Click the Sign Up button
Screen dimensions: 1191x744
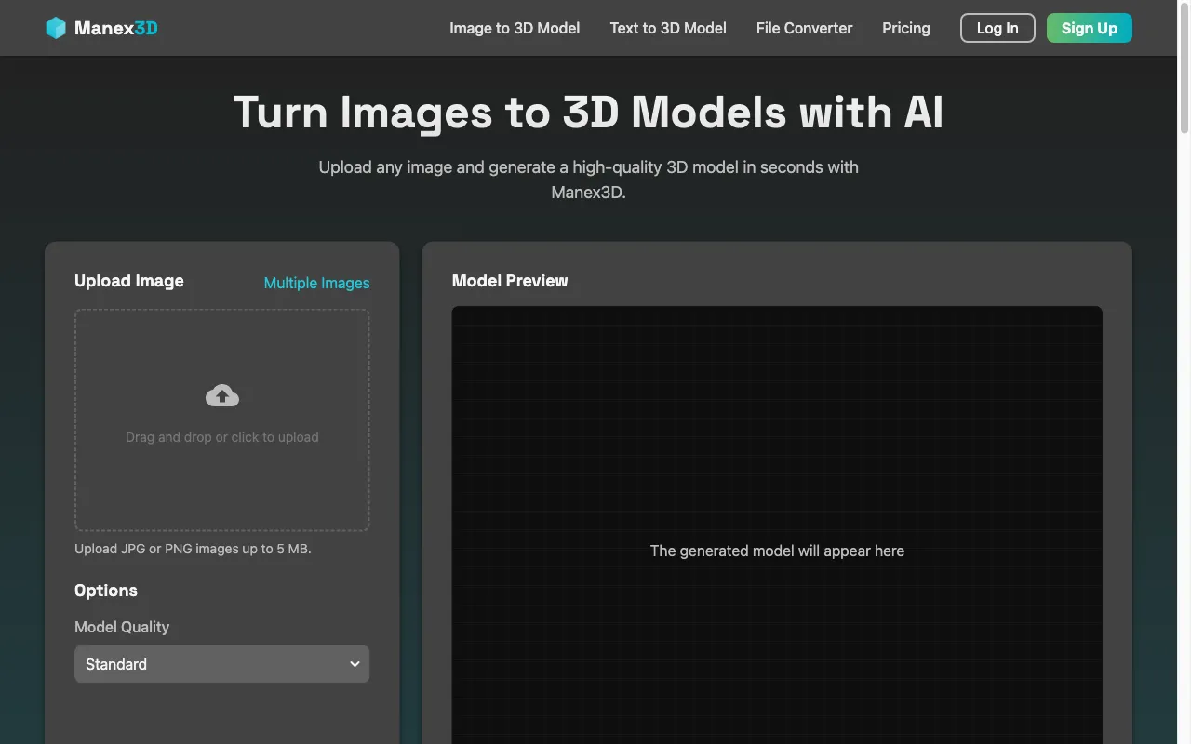pos(1090,28)
